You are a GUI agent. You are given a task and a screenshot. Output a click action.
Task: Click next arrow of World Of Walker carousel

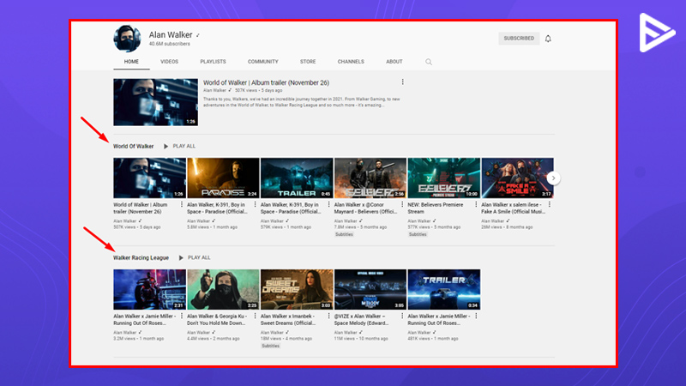553,178
